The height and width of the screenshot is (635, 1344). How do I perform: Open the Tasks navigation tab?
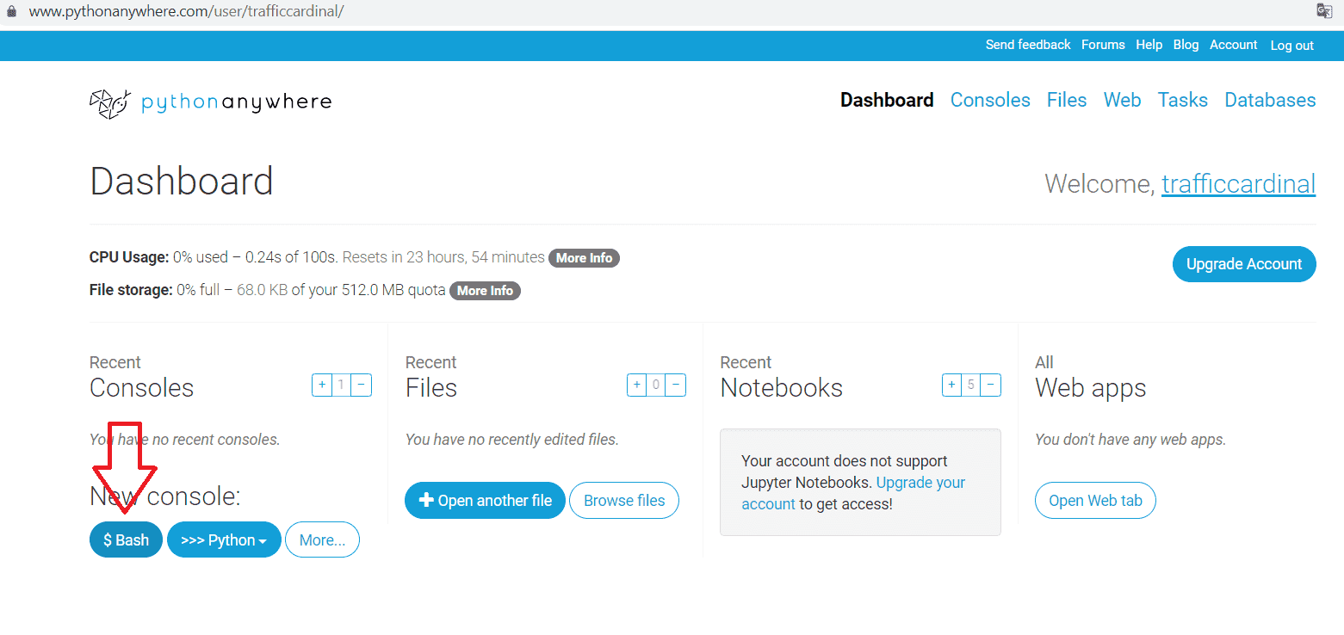coord(1183,100)
